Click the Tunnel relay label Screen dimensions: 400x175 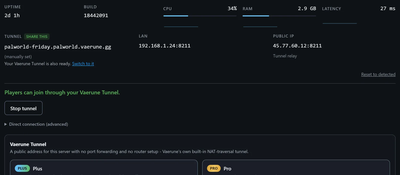[x=285, y=56]
